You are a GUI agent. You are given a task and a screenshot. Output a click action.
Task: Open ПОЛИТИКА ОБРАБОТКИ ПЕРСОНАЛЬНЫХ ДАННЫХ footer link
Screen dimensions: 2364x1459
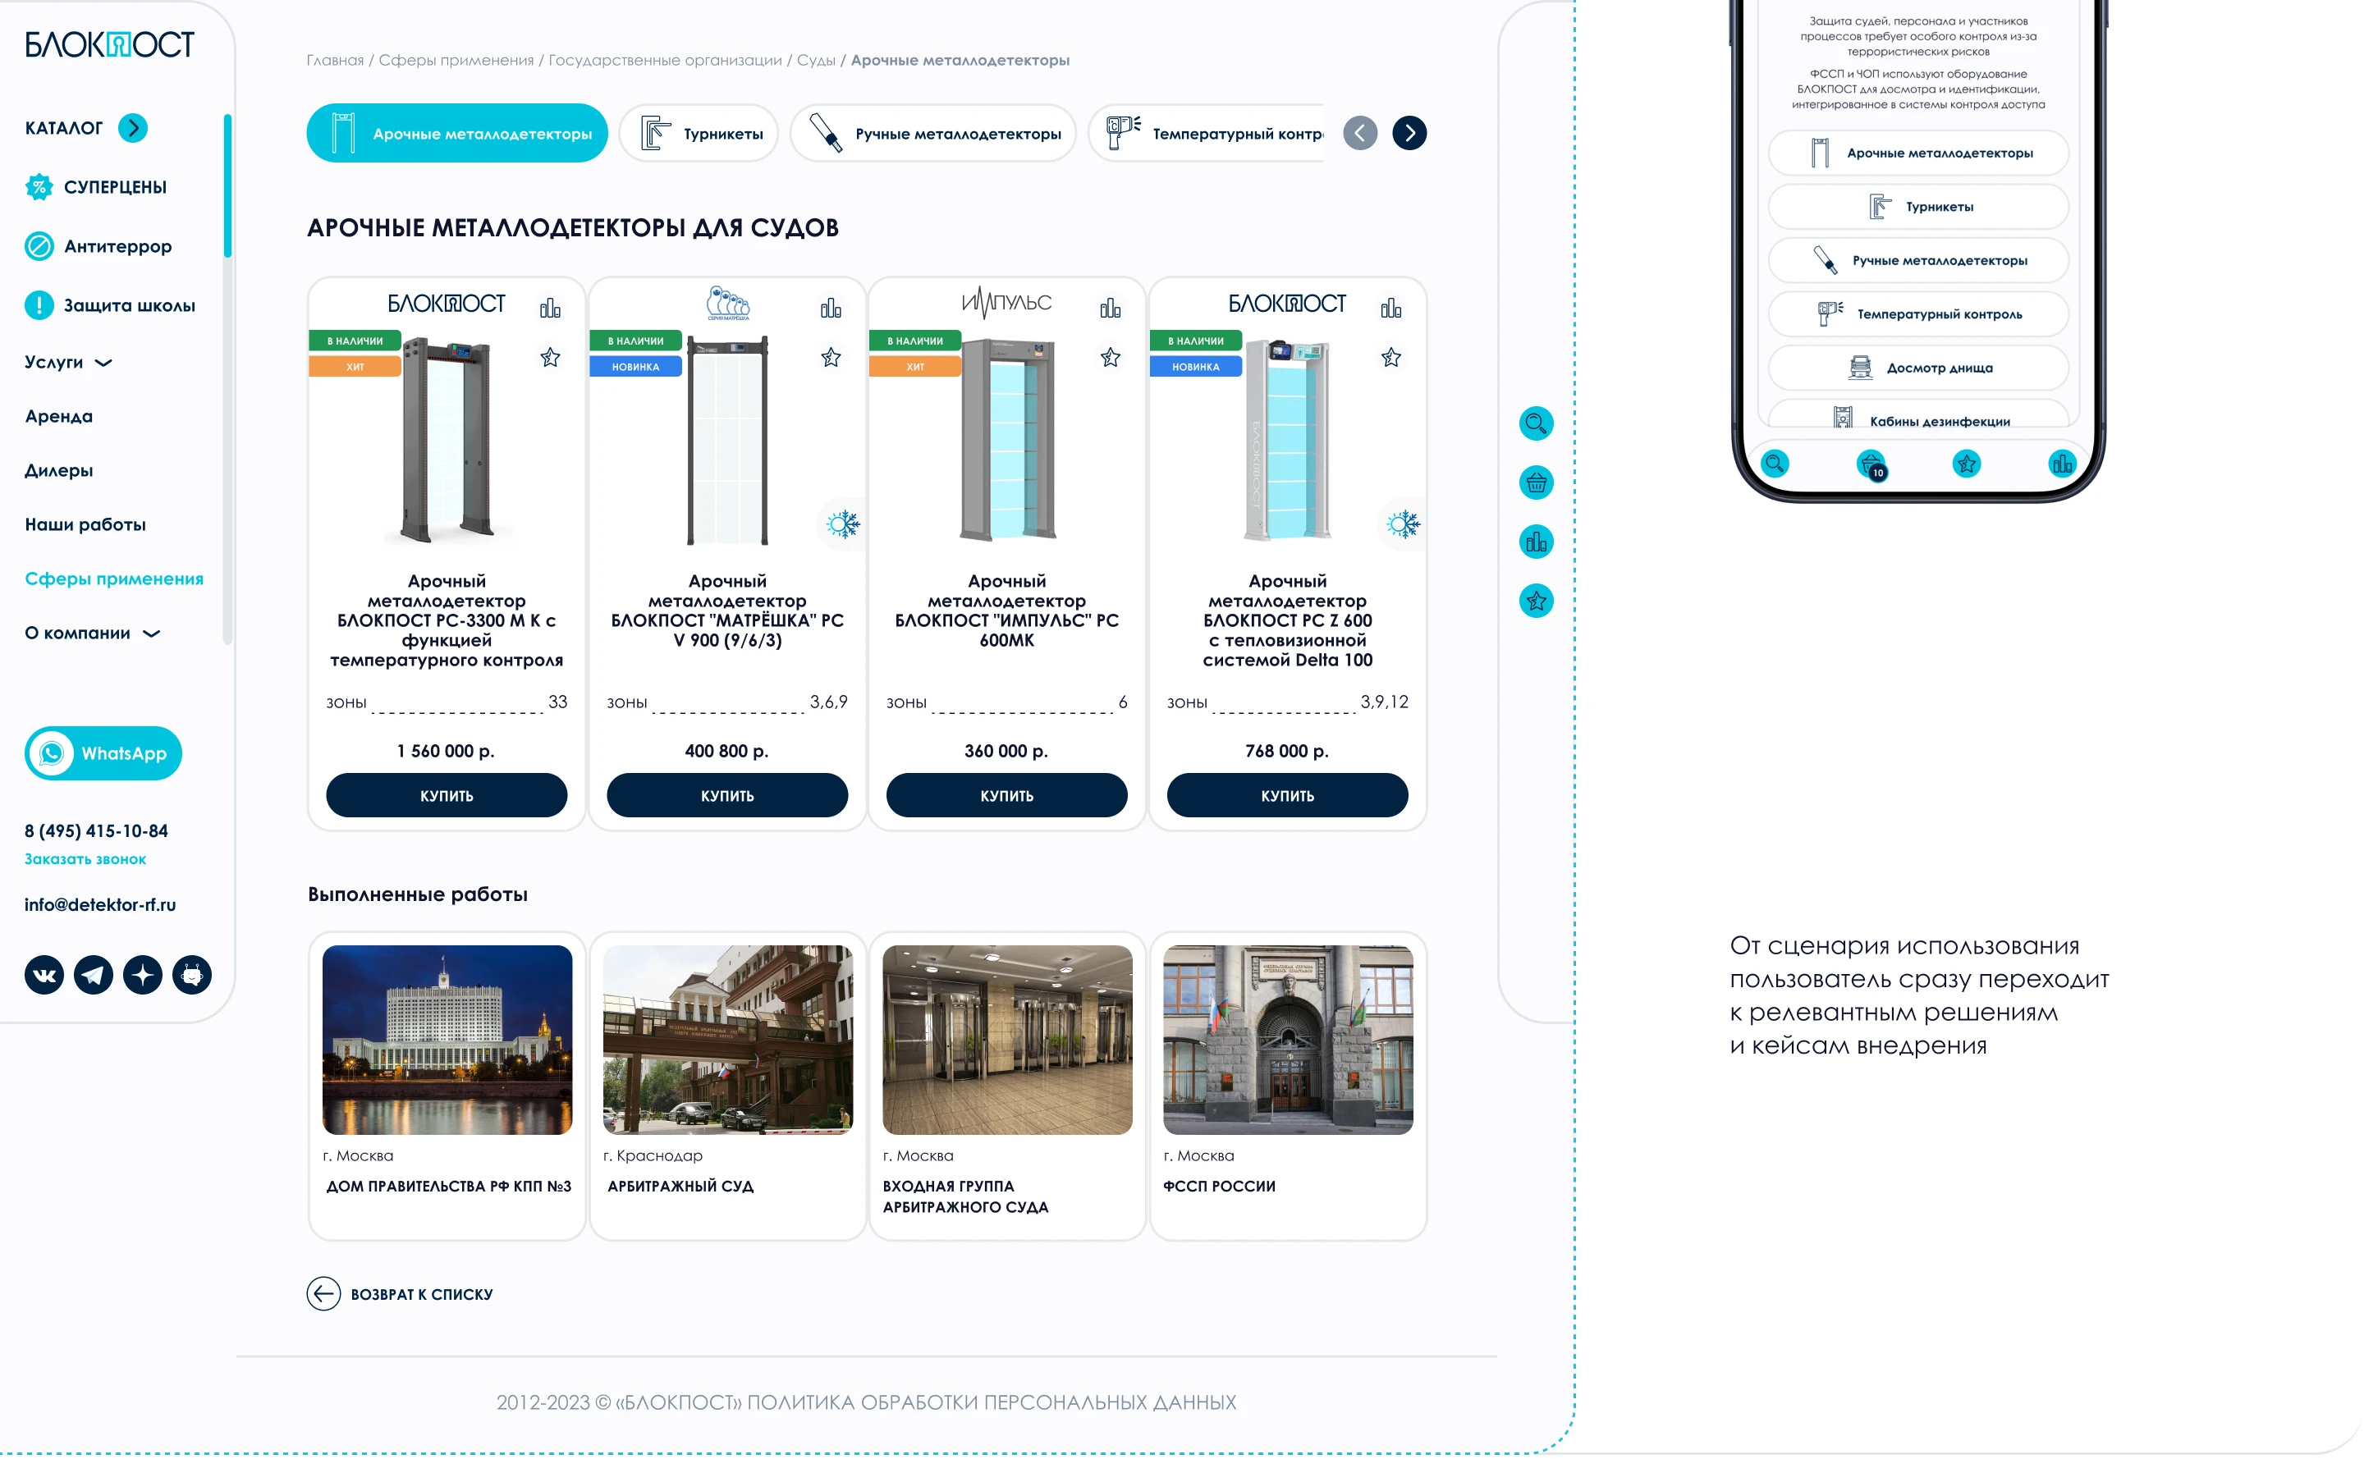click(x=992, y=1402)
